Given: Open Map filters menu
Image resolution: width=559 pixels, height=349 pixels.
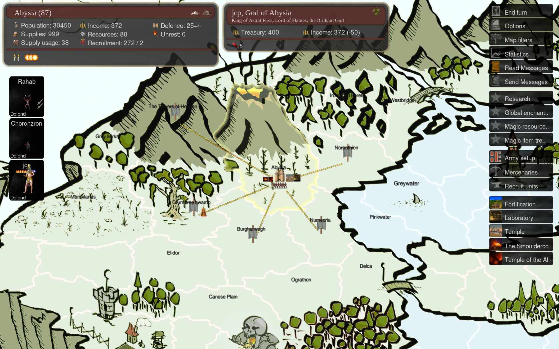Looking at the screenshot, I should pos(521,39).
